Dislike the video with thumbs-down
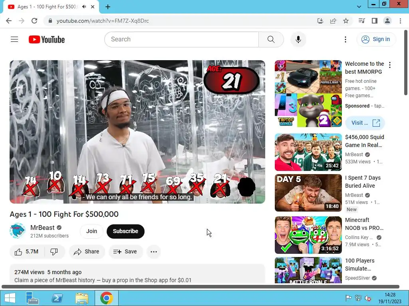Screen dimensions: 409x306 (x=54, y=252)
